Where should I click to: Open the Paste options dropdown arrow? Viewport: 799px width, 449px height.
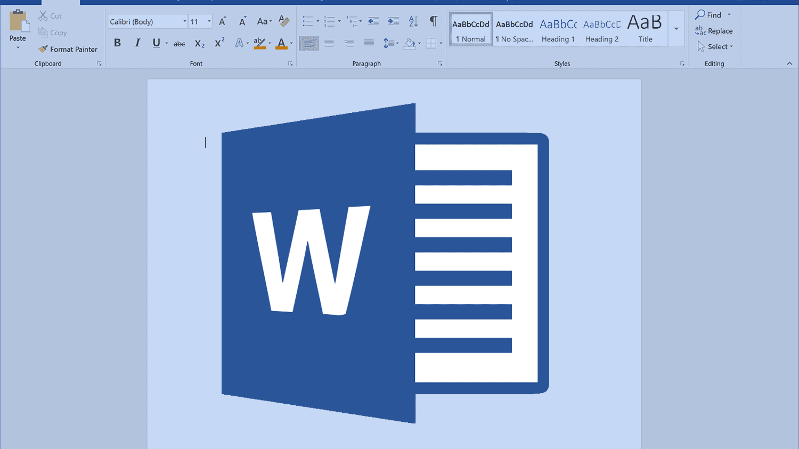(x=18, y=48)
